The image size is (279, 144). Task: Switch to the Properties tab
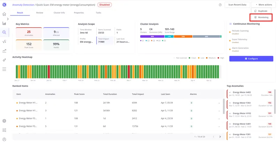click(x=79, y=13)
